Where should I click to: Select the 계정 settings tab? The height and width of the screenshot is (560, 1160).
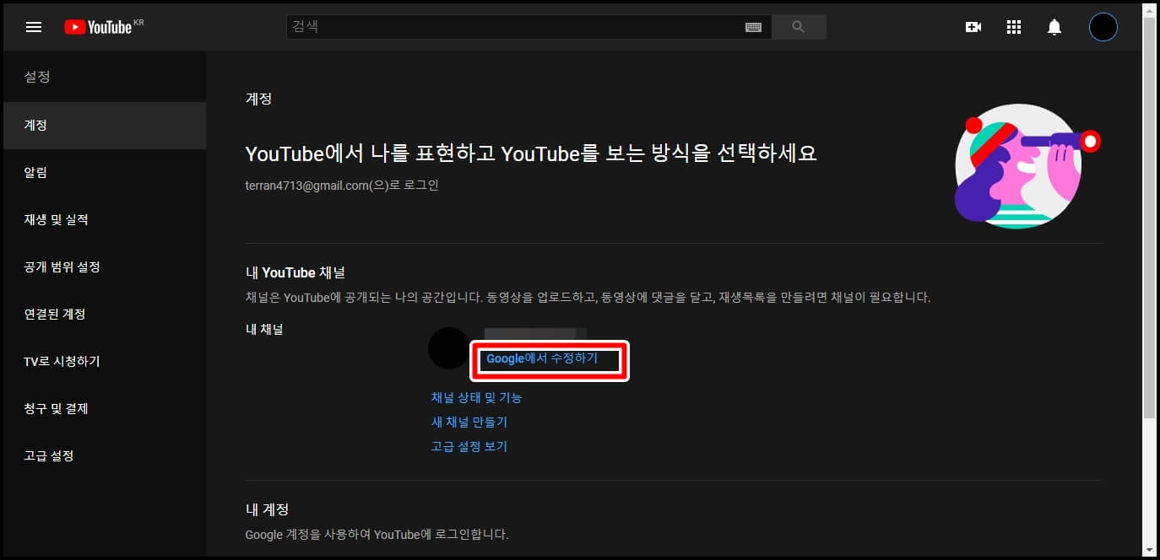[x=105, y=126]
